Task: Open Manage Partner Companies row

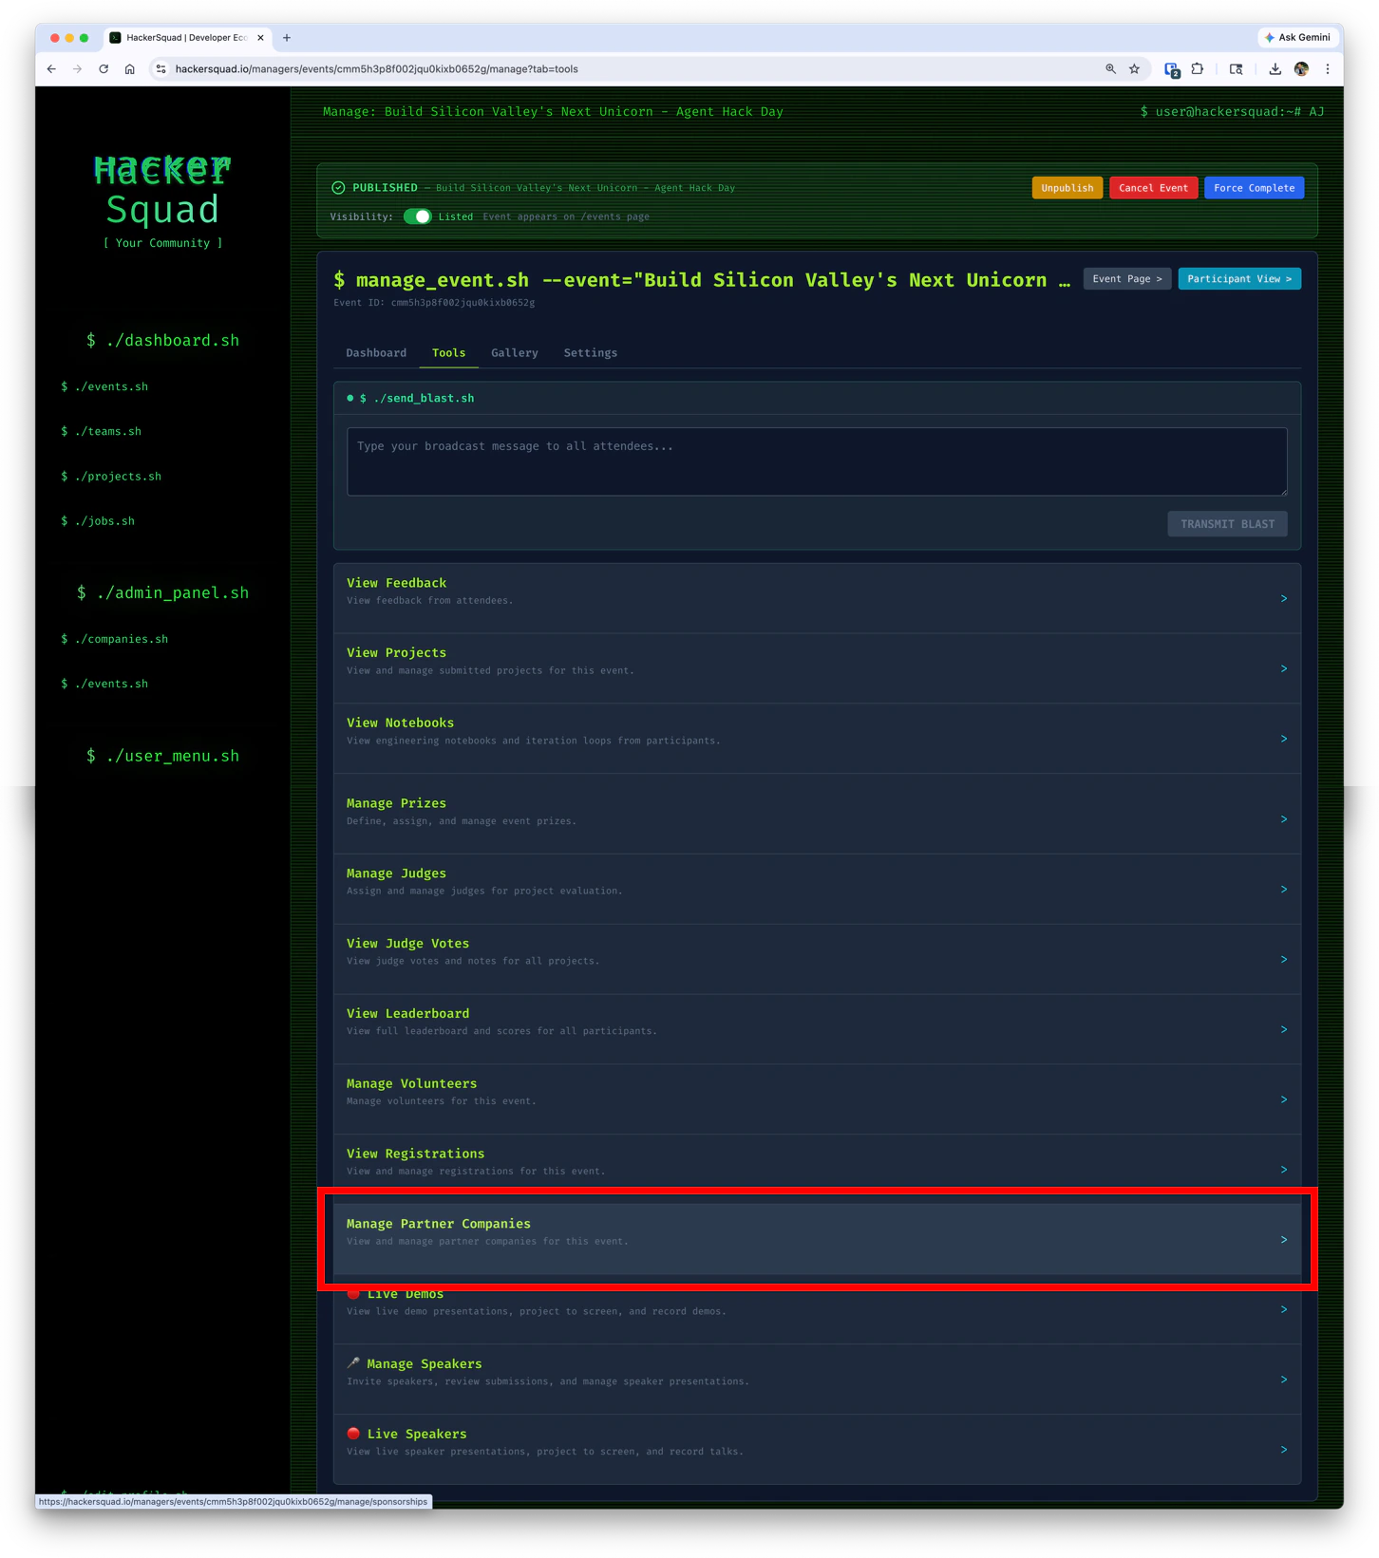Action: tap(817, 1239)
